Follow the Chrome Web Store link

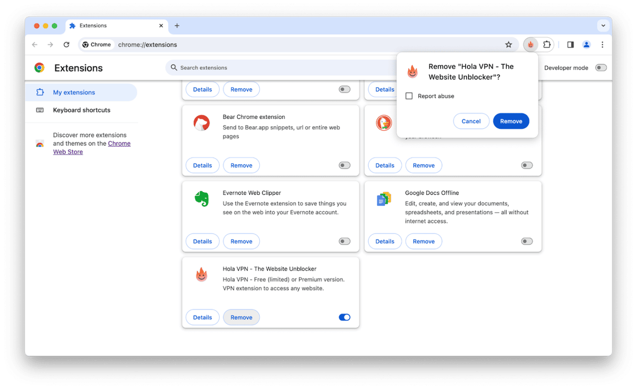tap(92, 148)
